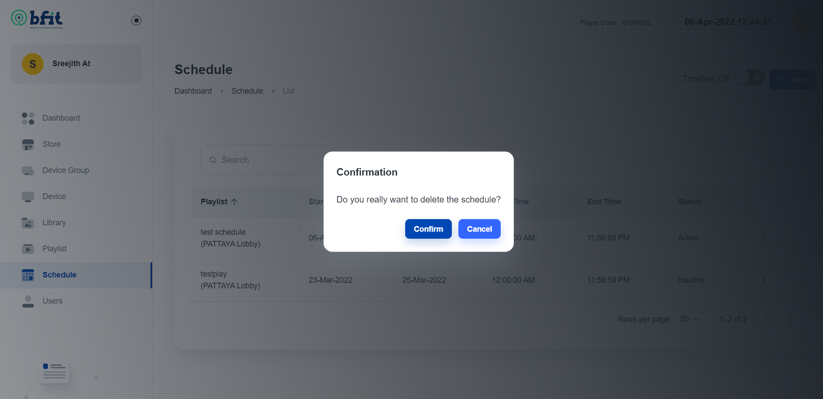Cancel the delete confirmation
823x399 pixels.
click(479, 229)
